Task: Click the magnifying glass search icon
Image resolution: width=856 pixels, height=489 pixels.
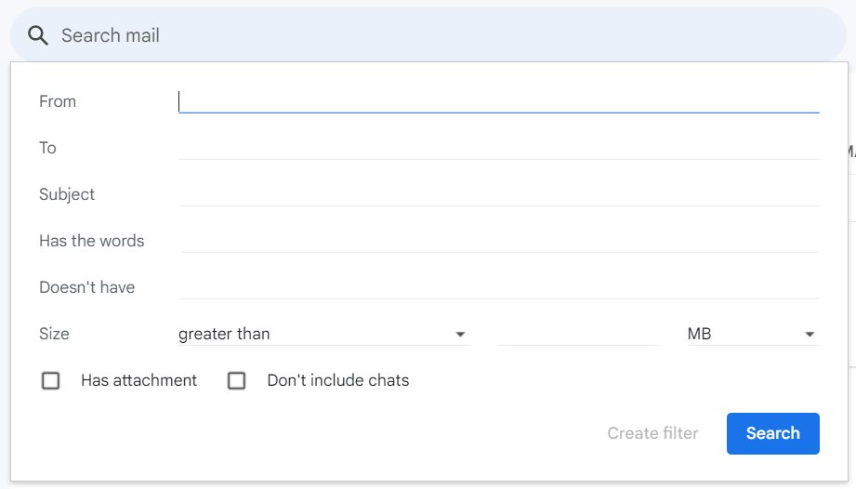Action: pyautogui.click(x=37, y=35)
